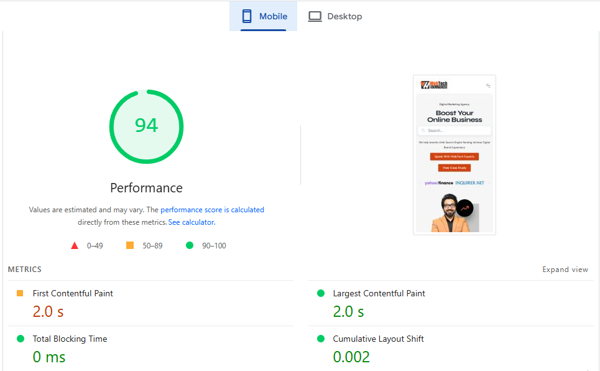Click the Total Blocking Time label

point(70,339)
